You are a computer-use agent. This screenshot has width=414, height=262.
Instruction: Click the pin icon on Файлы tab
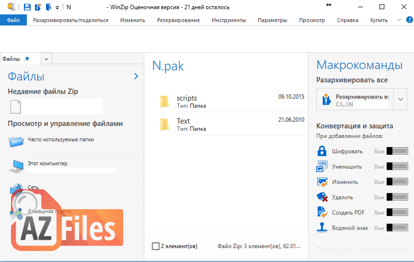(x=27, y=59)
